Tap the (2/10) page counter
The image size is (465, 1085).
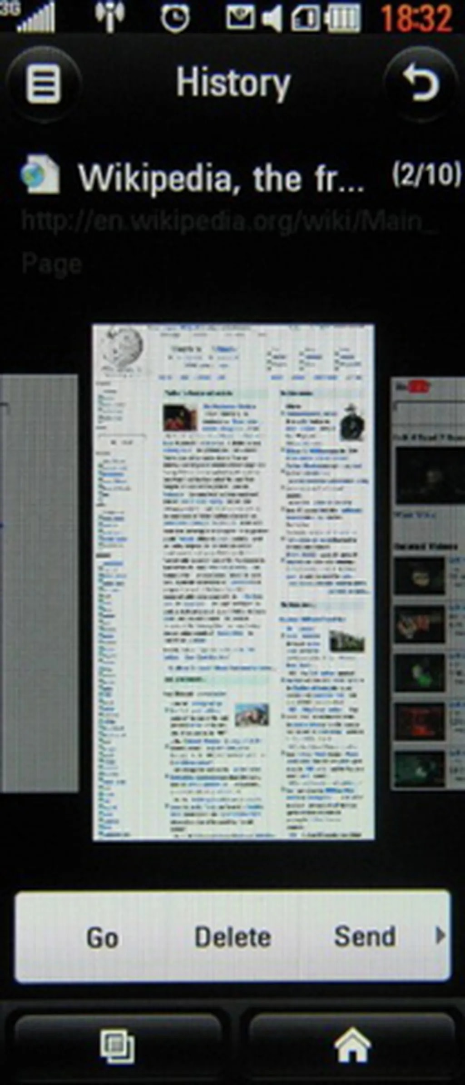[x=427, y=174]
